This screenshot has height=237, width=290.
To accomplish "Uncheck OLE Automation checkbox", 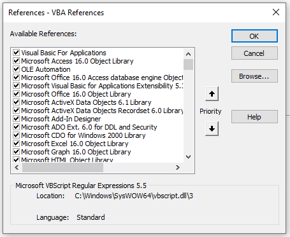I will tap(16, 69).
